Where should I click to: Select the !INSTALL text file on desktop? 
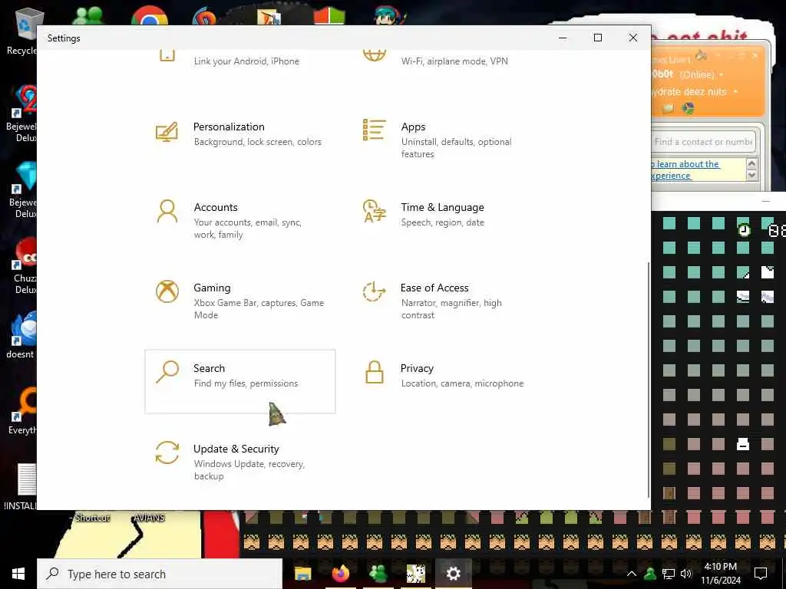pyautogui.click(x=22, y=487)
